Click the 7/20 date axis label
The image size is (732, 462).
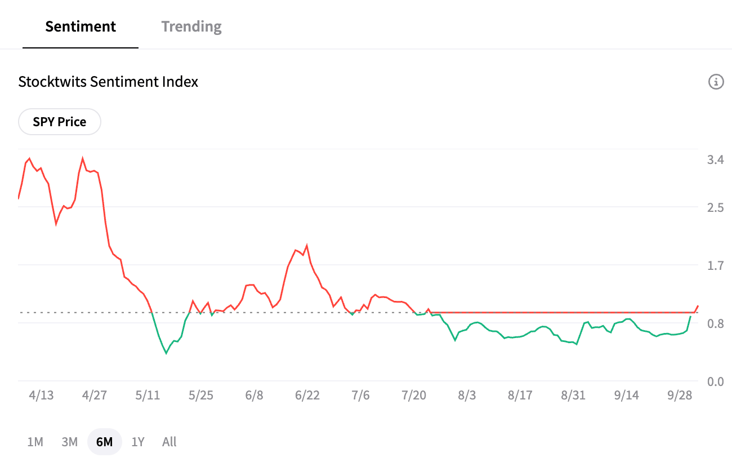point(414,395)
